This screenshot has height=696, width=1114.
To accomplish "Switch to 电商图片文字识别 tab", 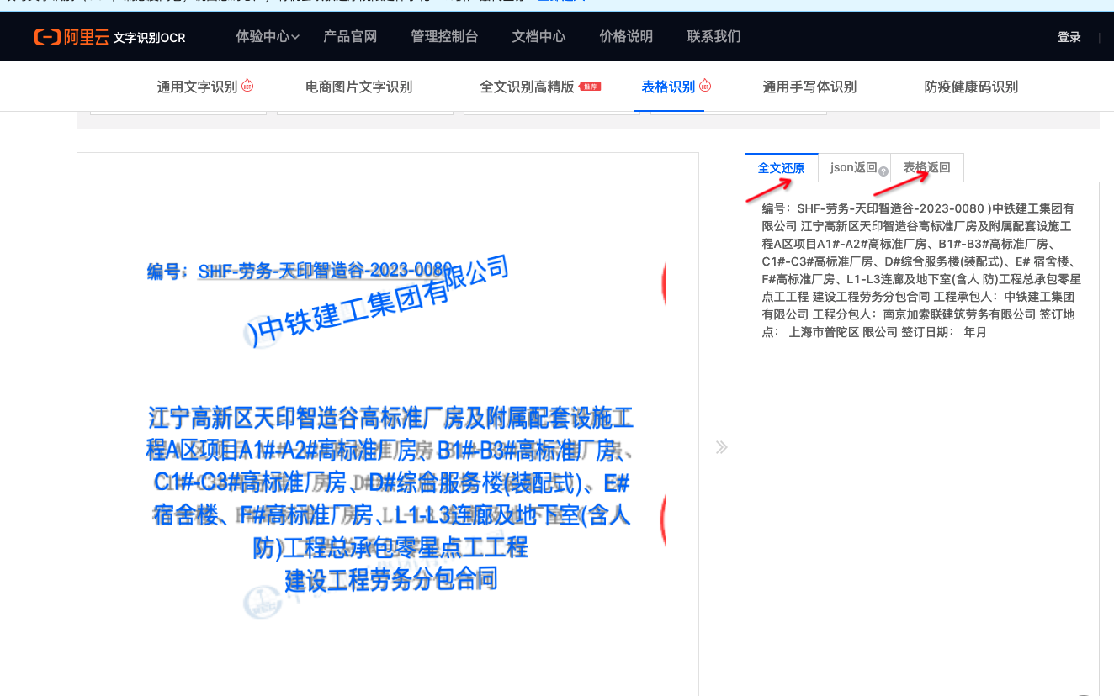I will coord(358,87).
